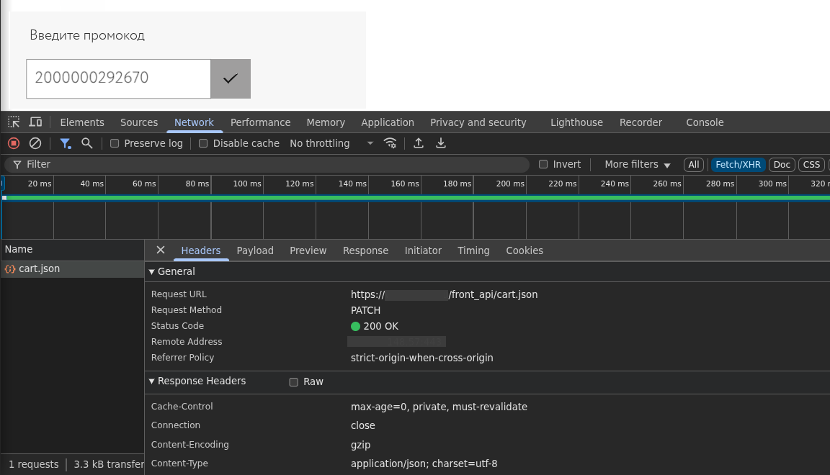The width and height of the screenshot is (830, 475).
Task: Click the 100 ms timeline marker
Action: 247,184
